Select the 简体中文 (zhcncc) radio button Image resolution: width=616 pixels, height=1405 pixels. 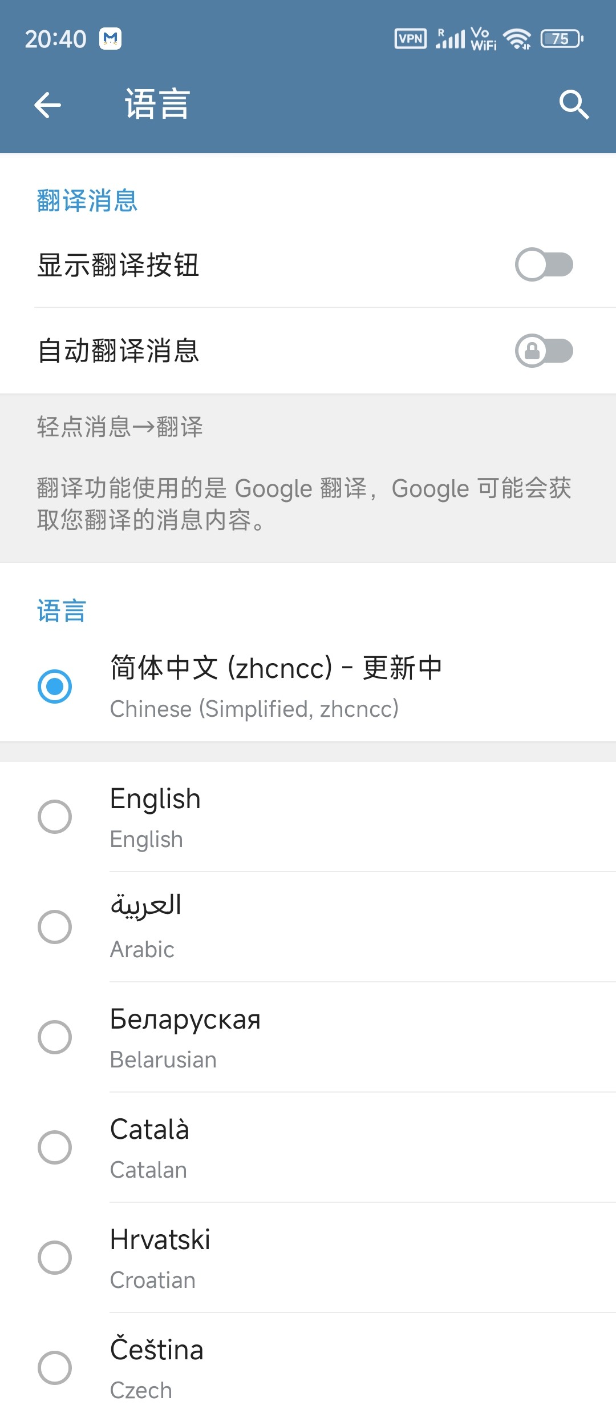coord(55,687)
